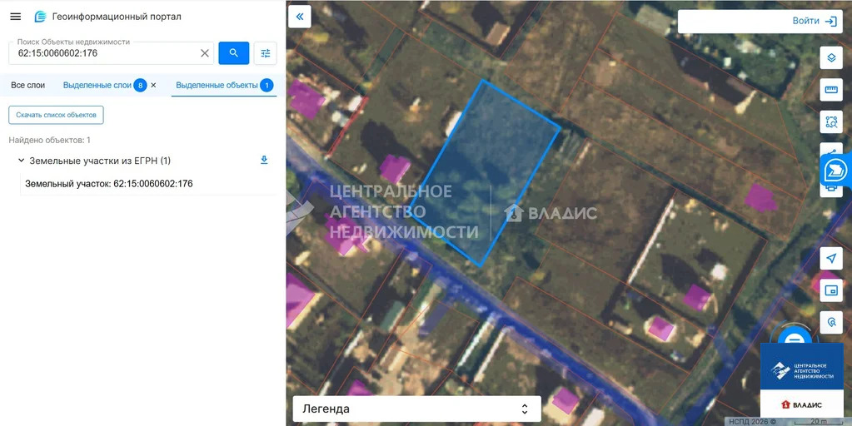Open the search filter settings
Viewport: 852px width, 426px height.
click(265, 53)
